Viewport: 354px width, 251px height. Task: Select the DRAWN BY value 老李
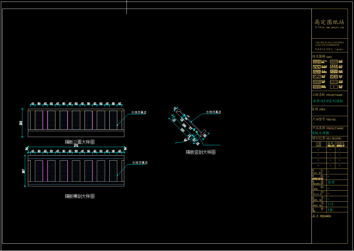(331, 182)
